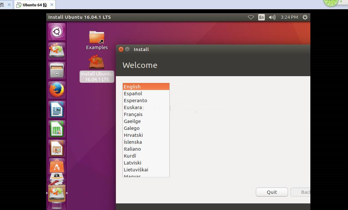Image resolution: width=348 pixels, height=210 pixels.
Task: Open the sound volume indicator
Action: 272,17
